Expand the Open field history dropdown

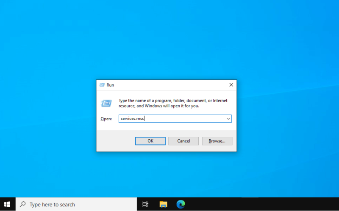click(x=228, y=119)
